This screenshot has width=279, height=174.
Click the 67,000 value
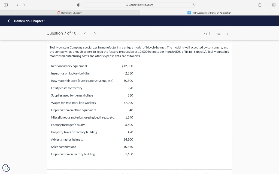click(x=128, y=103)
